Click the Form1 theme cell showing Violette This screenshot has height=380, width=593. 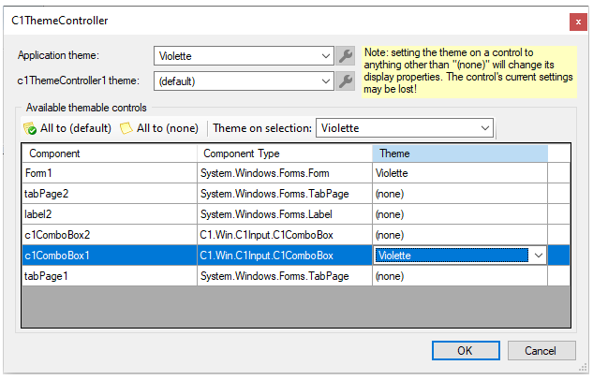(459, 173)
